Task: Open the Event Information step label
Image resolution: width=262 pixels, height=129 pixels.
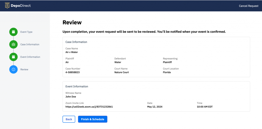Action: tap(30, 57)
